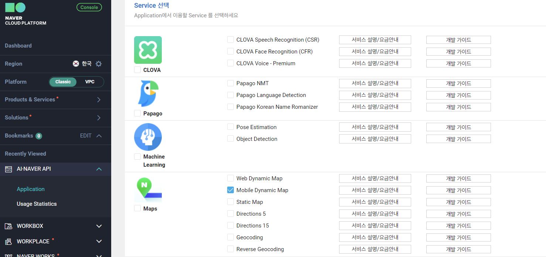Tick the Web Dynamic Map checkbox

pyautogui.click(x=231, y=178)
